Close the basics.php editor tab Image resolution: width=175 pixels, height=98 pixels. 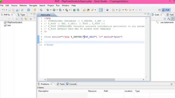(x=52, y=15)
